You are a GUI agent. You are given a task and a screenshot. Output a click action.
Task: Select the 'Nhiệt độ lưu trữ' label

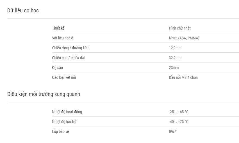click(x=64, y=122)
